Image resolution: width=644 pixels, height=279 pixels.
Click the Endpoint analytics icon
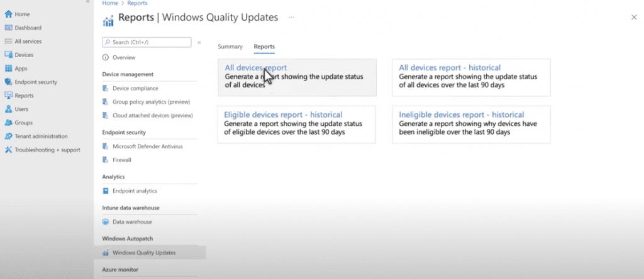[x=106, y=191]
